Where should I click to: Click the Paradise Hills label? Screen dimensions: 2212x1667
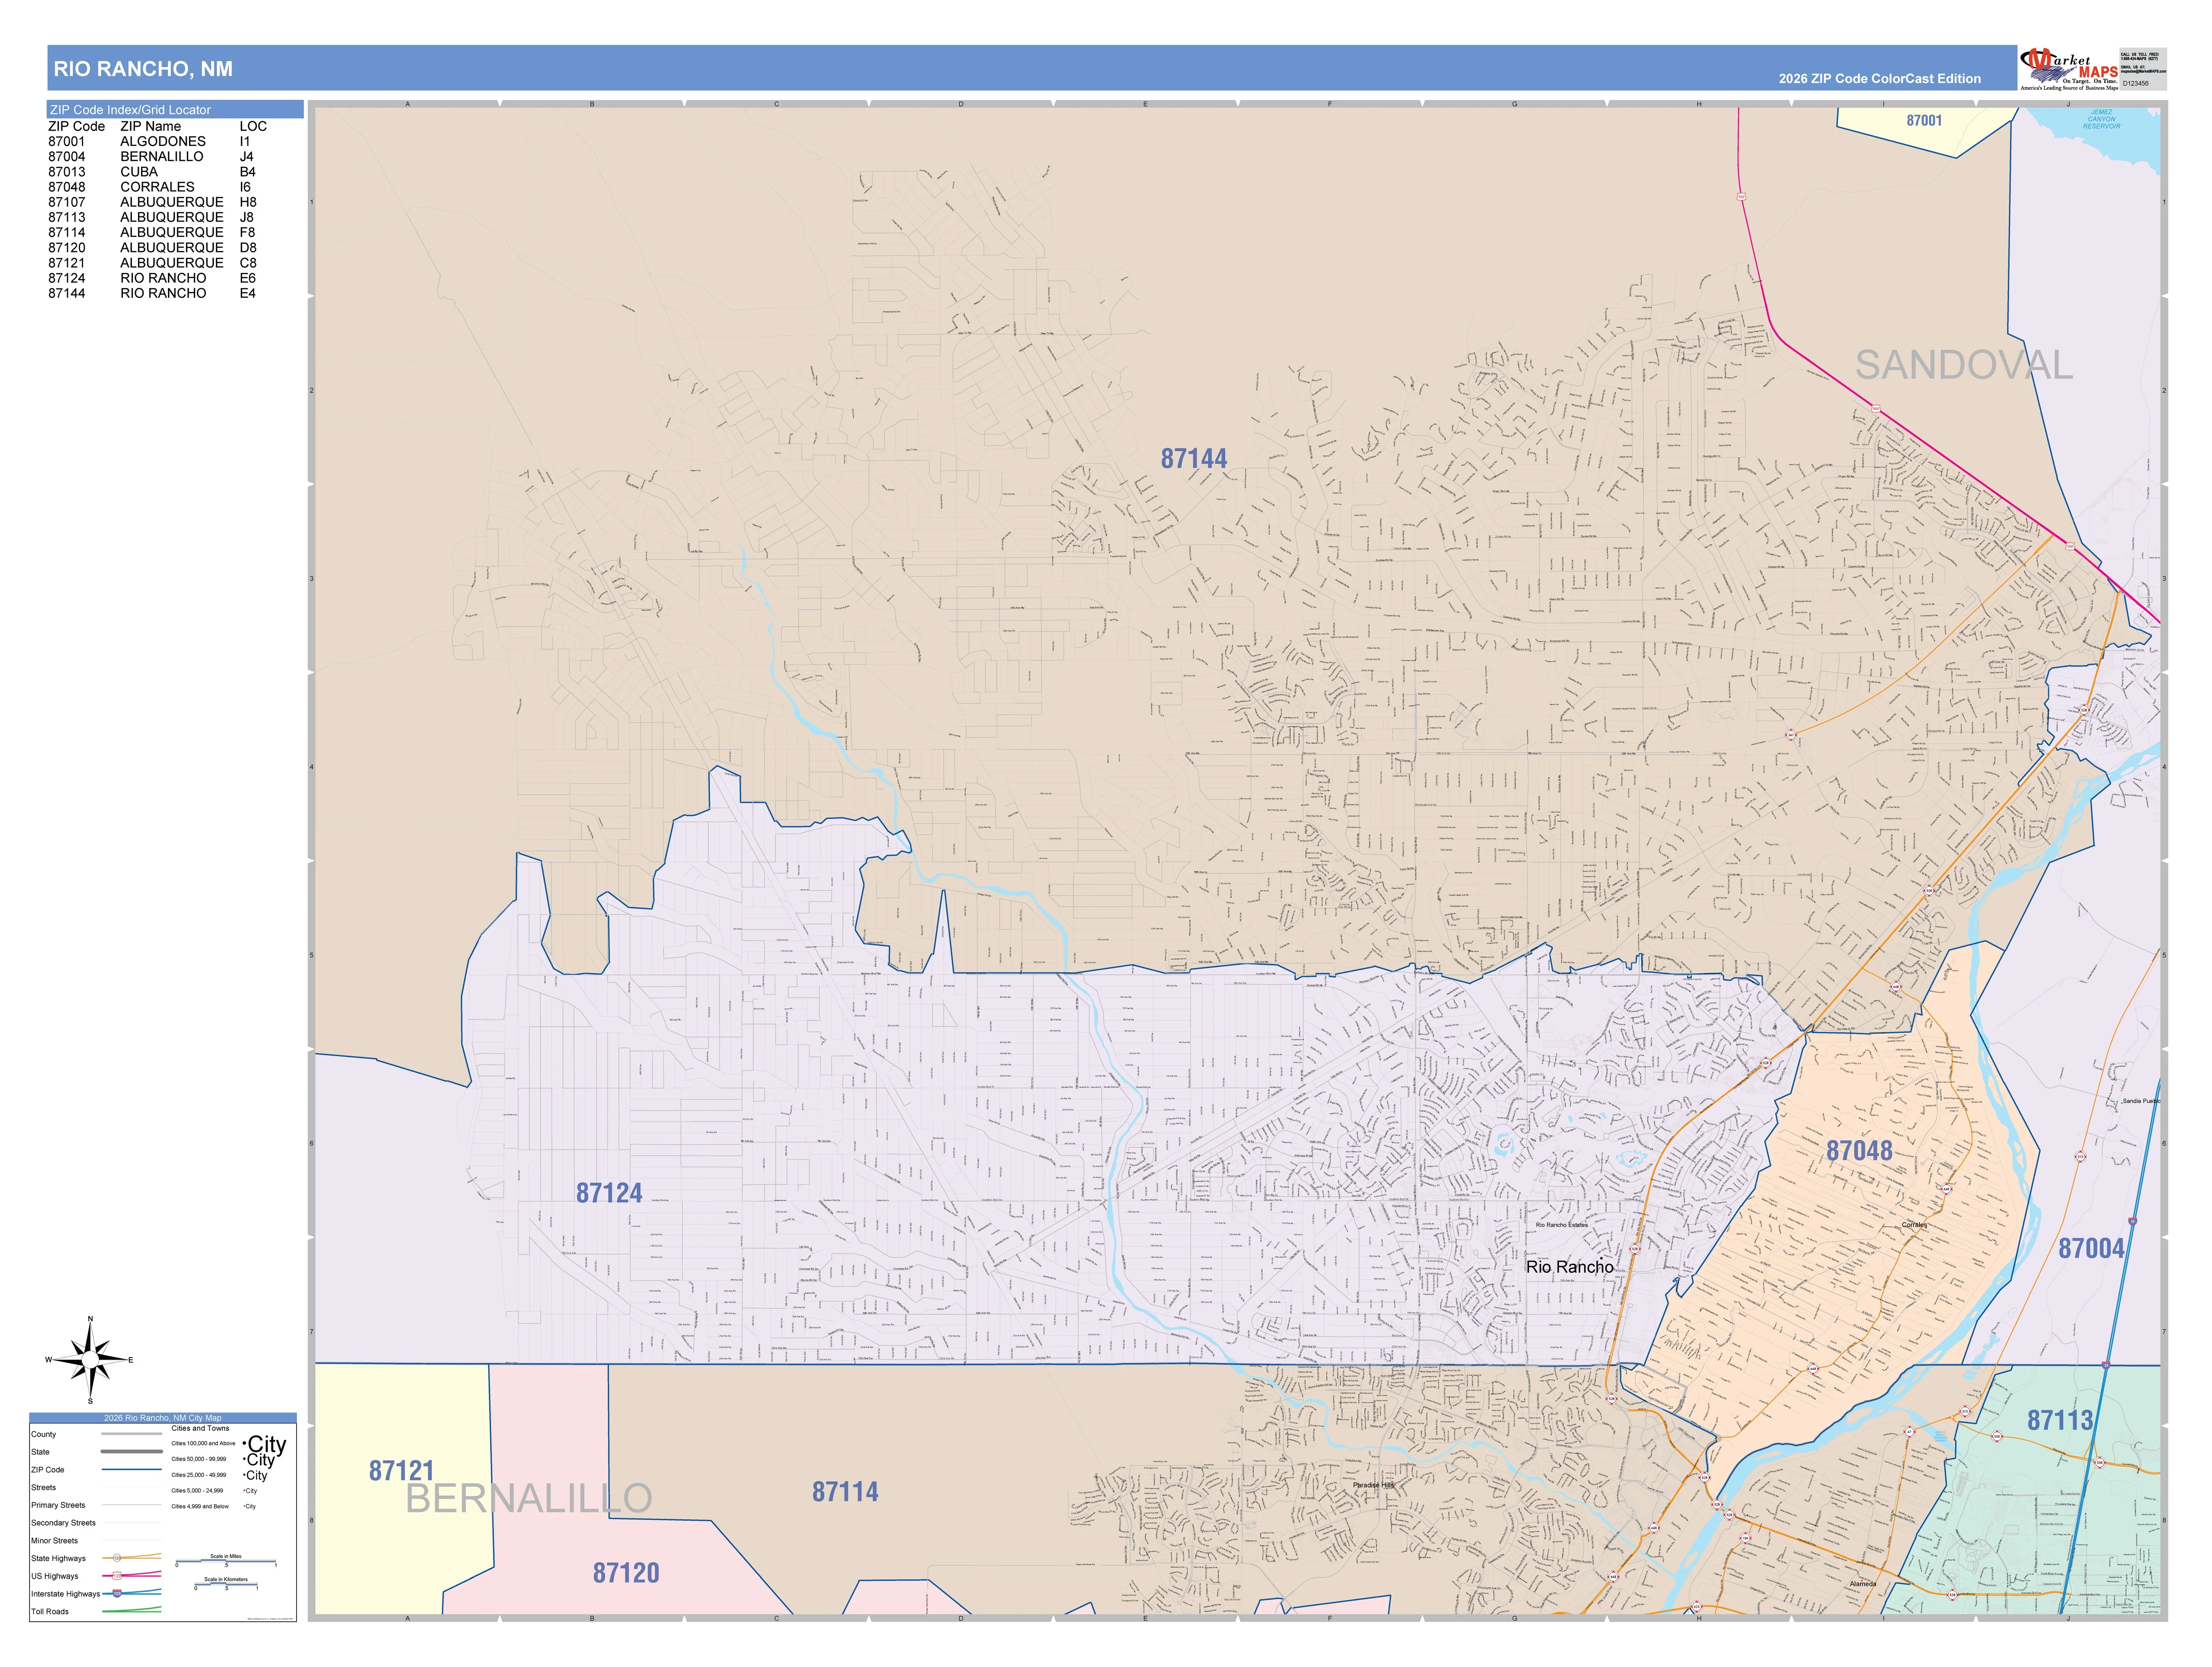point(1373,1485)
